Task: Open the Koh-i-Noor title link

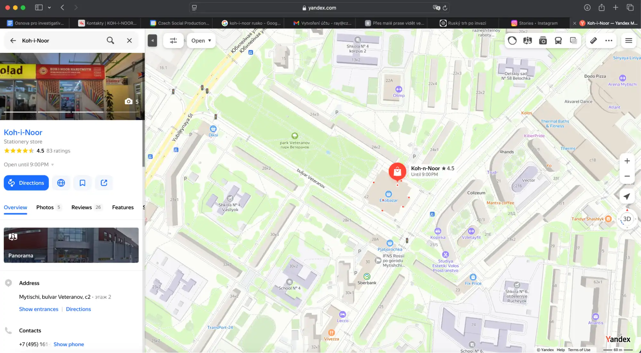Action: coord(23,133)
